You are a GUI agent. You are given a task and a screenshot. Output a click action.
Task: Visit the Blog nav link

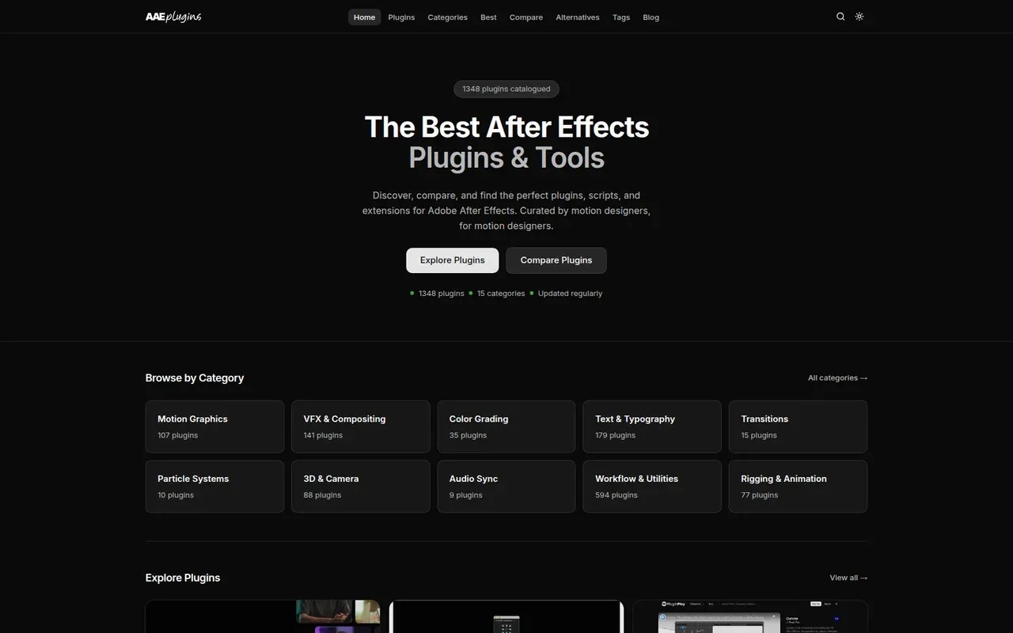(651, 17)
